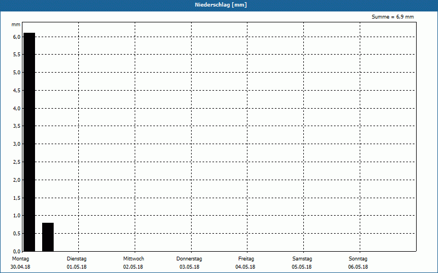Click the 'Summe = 6,9 mm' label
The height and width of the screenshot is (273, 438).
point(393,17)
